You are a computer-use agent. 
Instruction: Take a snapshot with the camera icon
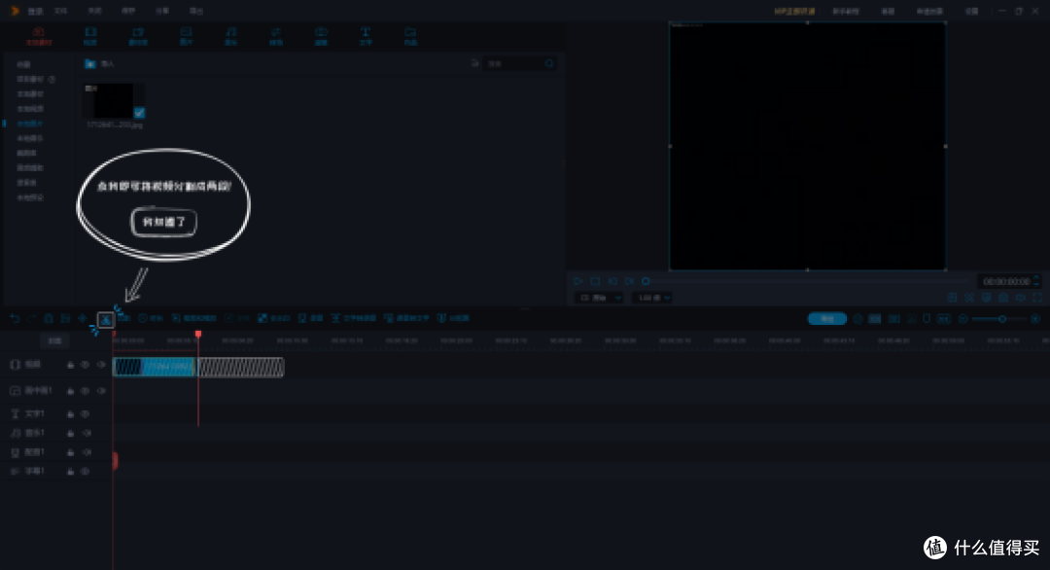1003,298
